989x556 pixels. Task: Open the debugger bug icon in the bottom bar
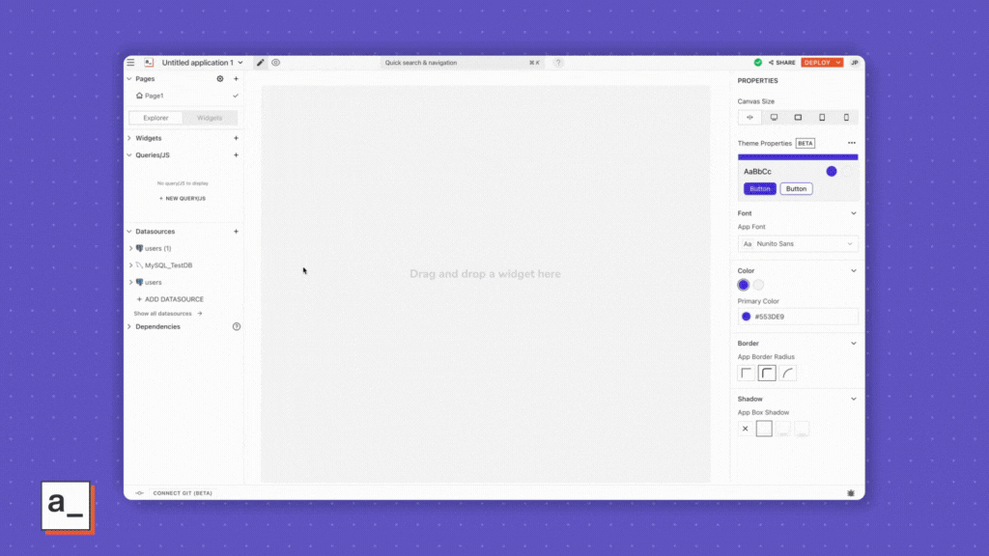(851, 492)
